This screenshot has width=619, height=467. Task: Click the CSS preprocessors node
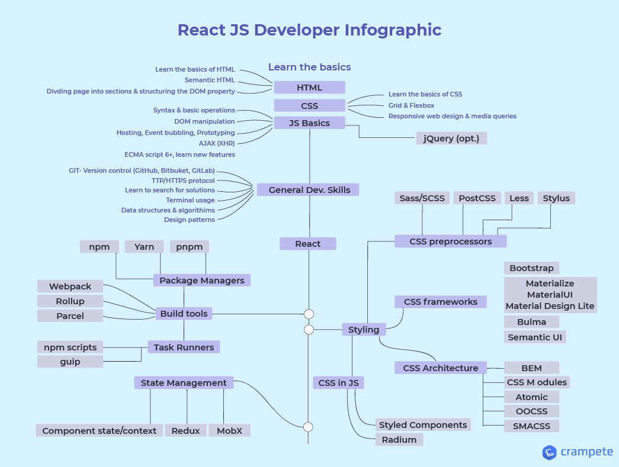(x=451, y=241)
